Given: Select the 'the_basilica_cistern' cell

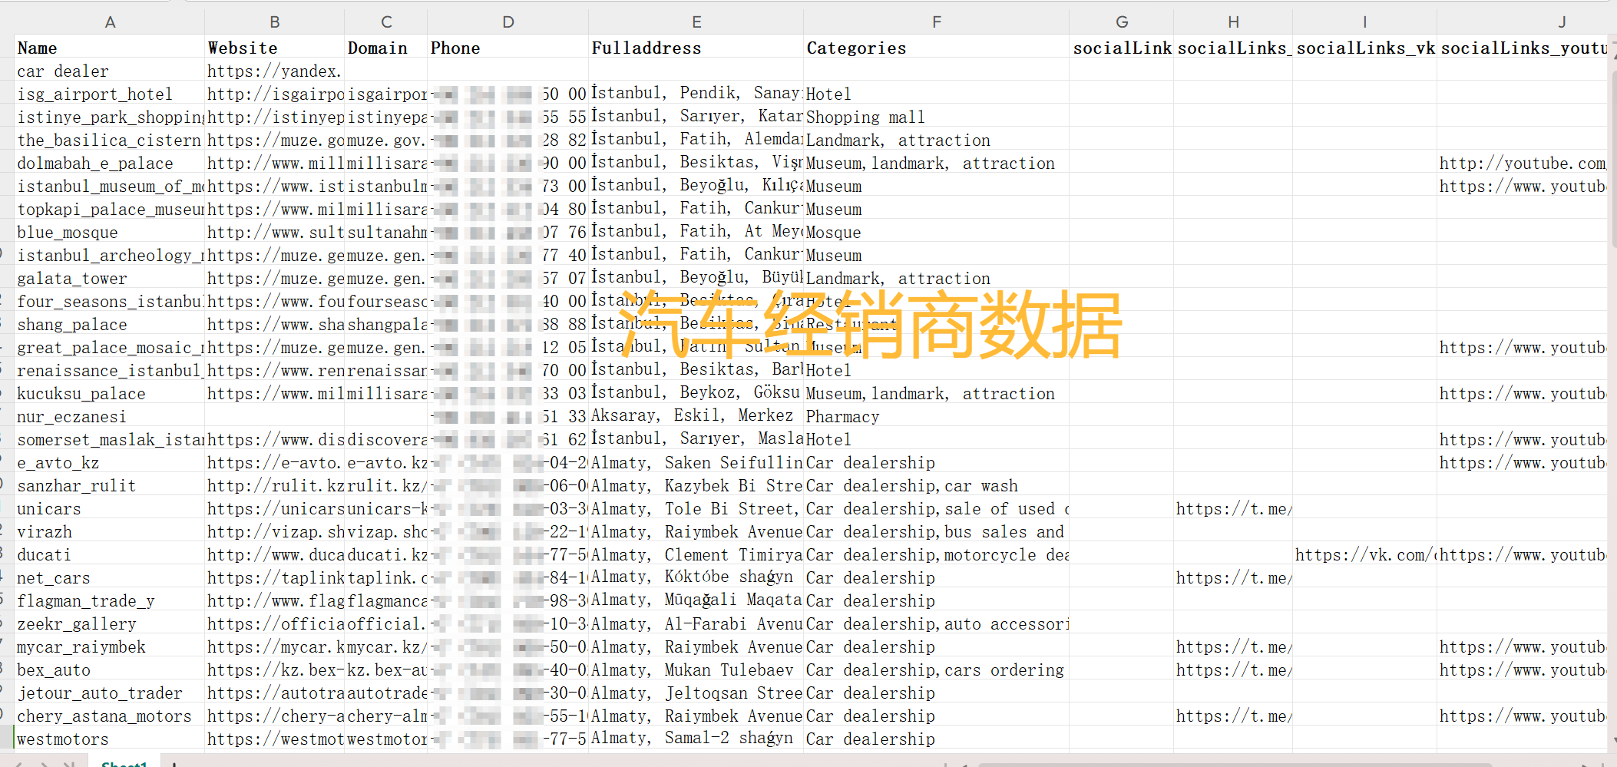Looking at the screenshot, I should pos(110,140).
